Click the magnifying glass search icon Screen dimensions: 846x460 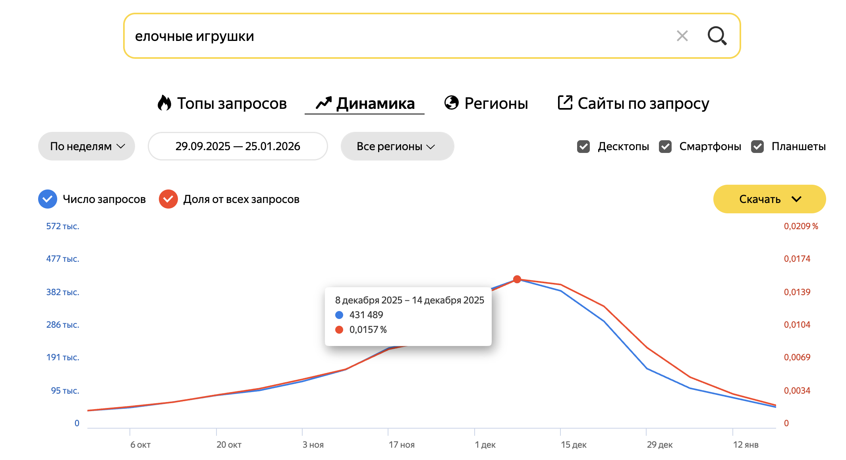coord(717,36)
